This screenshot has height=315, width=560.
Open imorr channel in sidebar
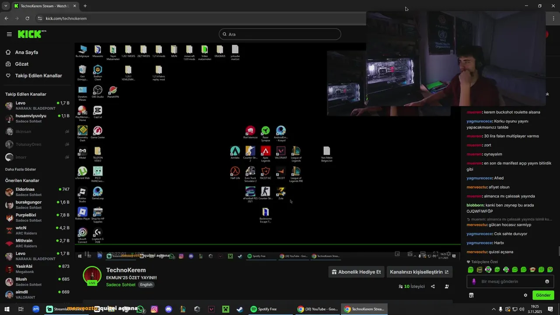pyautogui.click(x=37, y=157)
